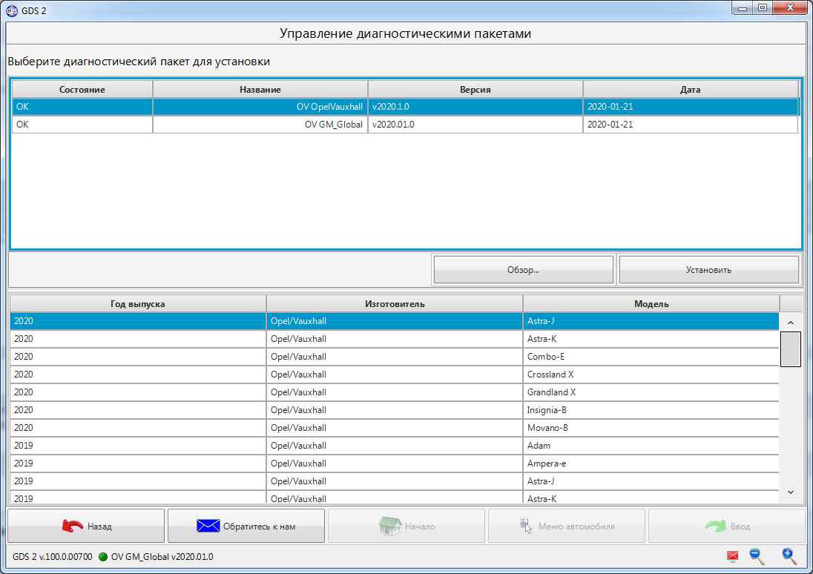813x574 pixels.
Task: Sort vehicles by Изготовитель header
Action: 395,304
